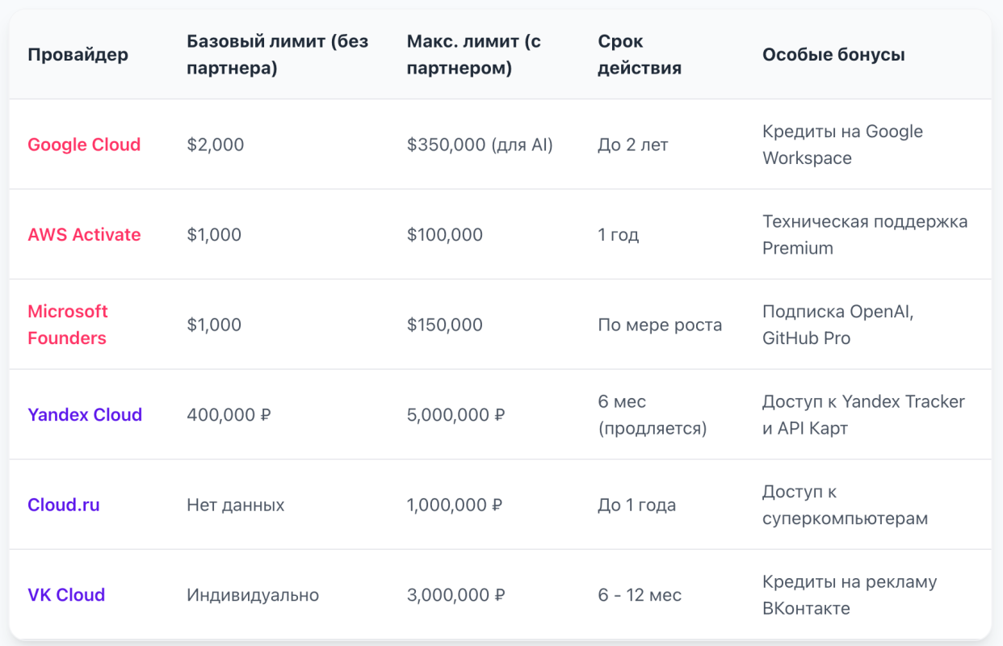This screenshot has height=646, width=1003.
Task: Click the По мере роста cell
Action: pyautogui.click(x=660, y=325)
